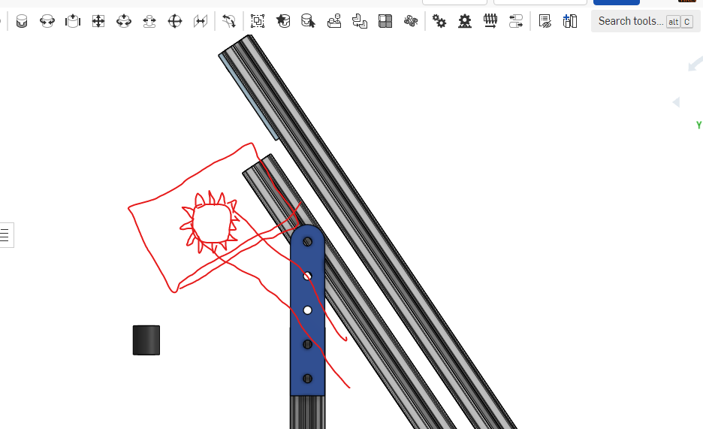Select the small black cylinder part

146,340
